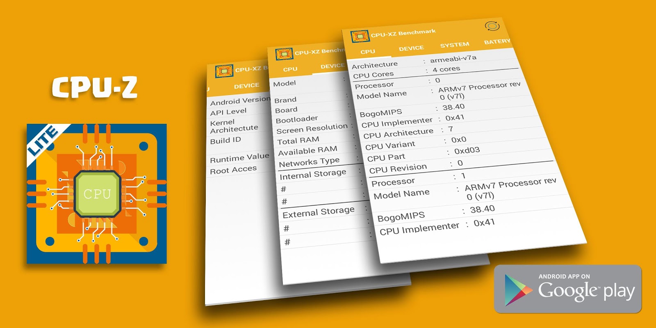656x328 pixels.
Task: Click the CPU Architecture label
Action: 398,133
